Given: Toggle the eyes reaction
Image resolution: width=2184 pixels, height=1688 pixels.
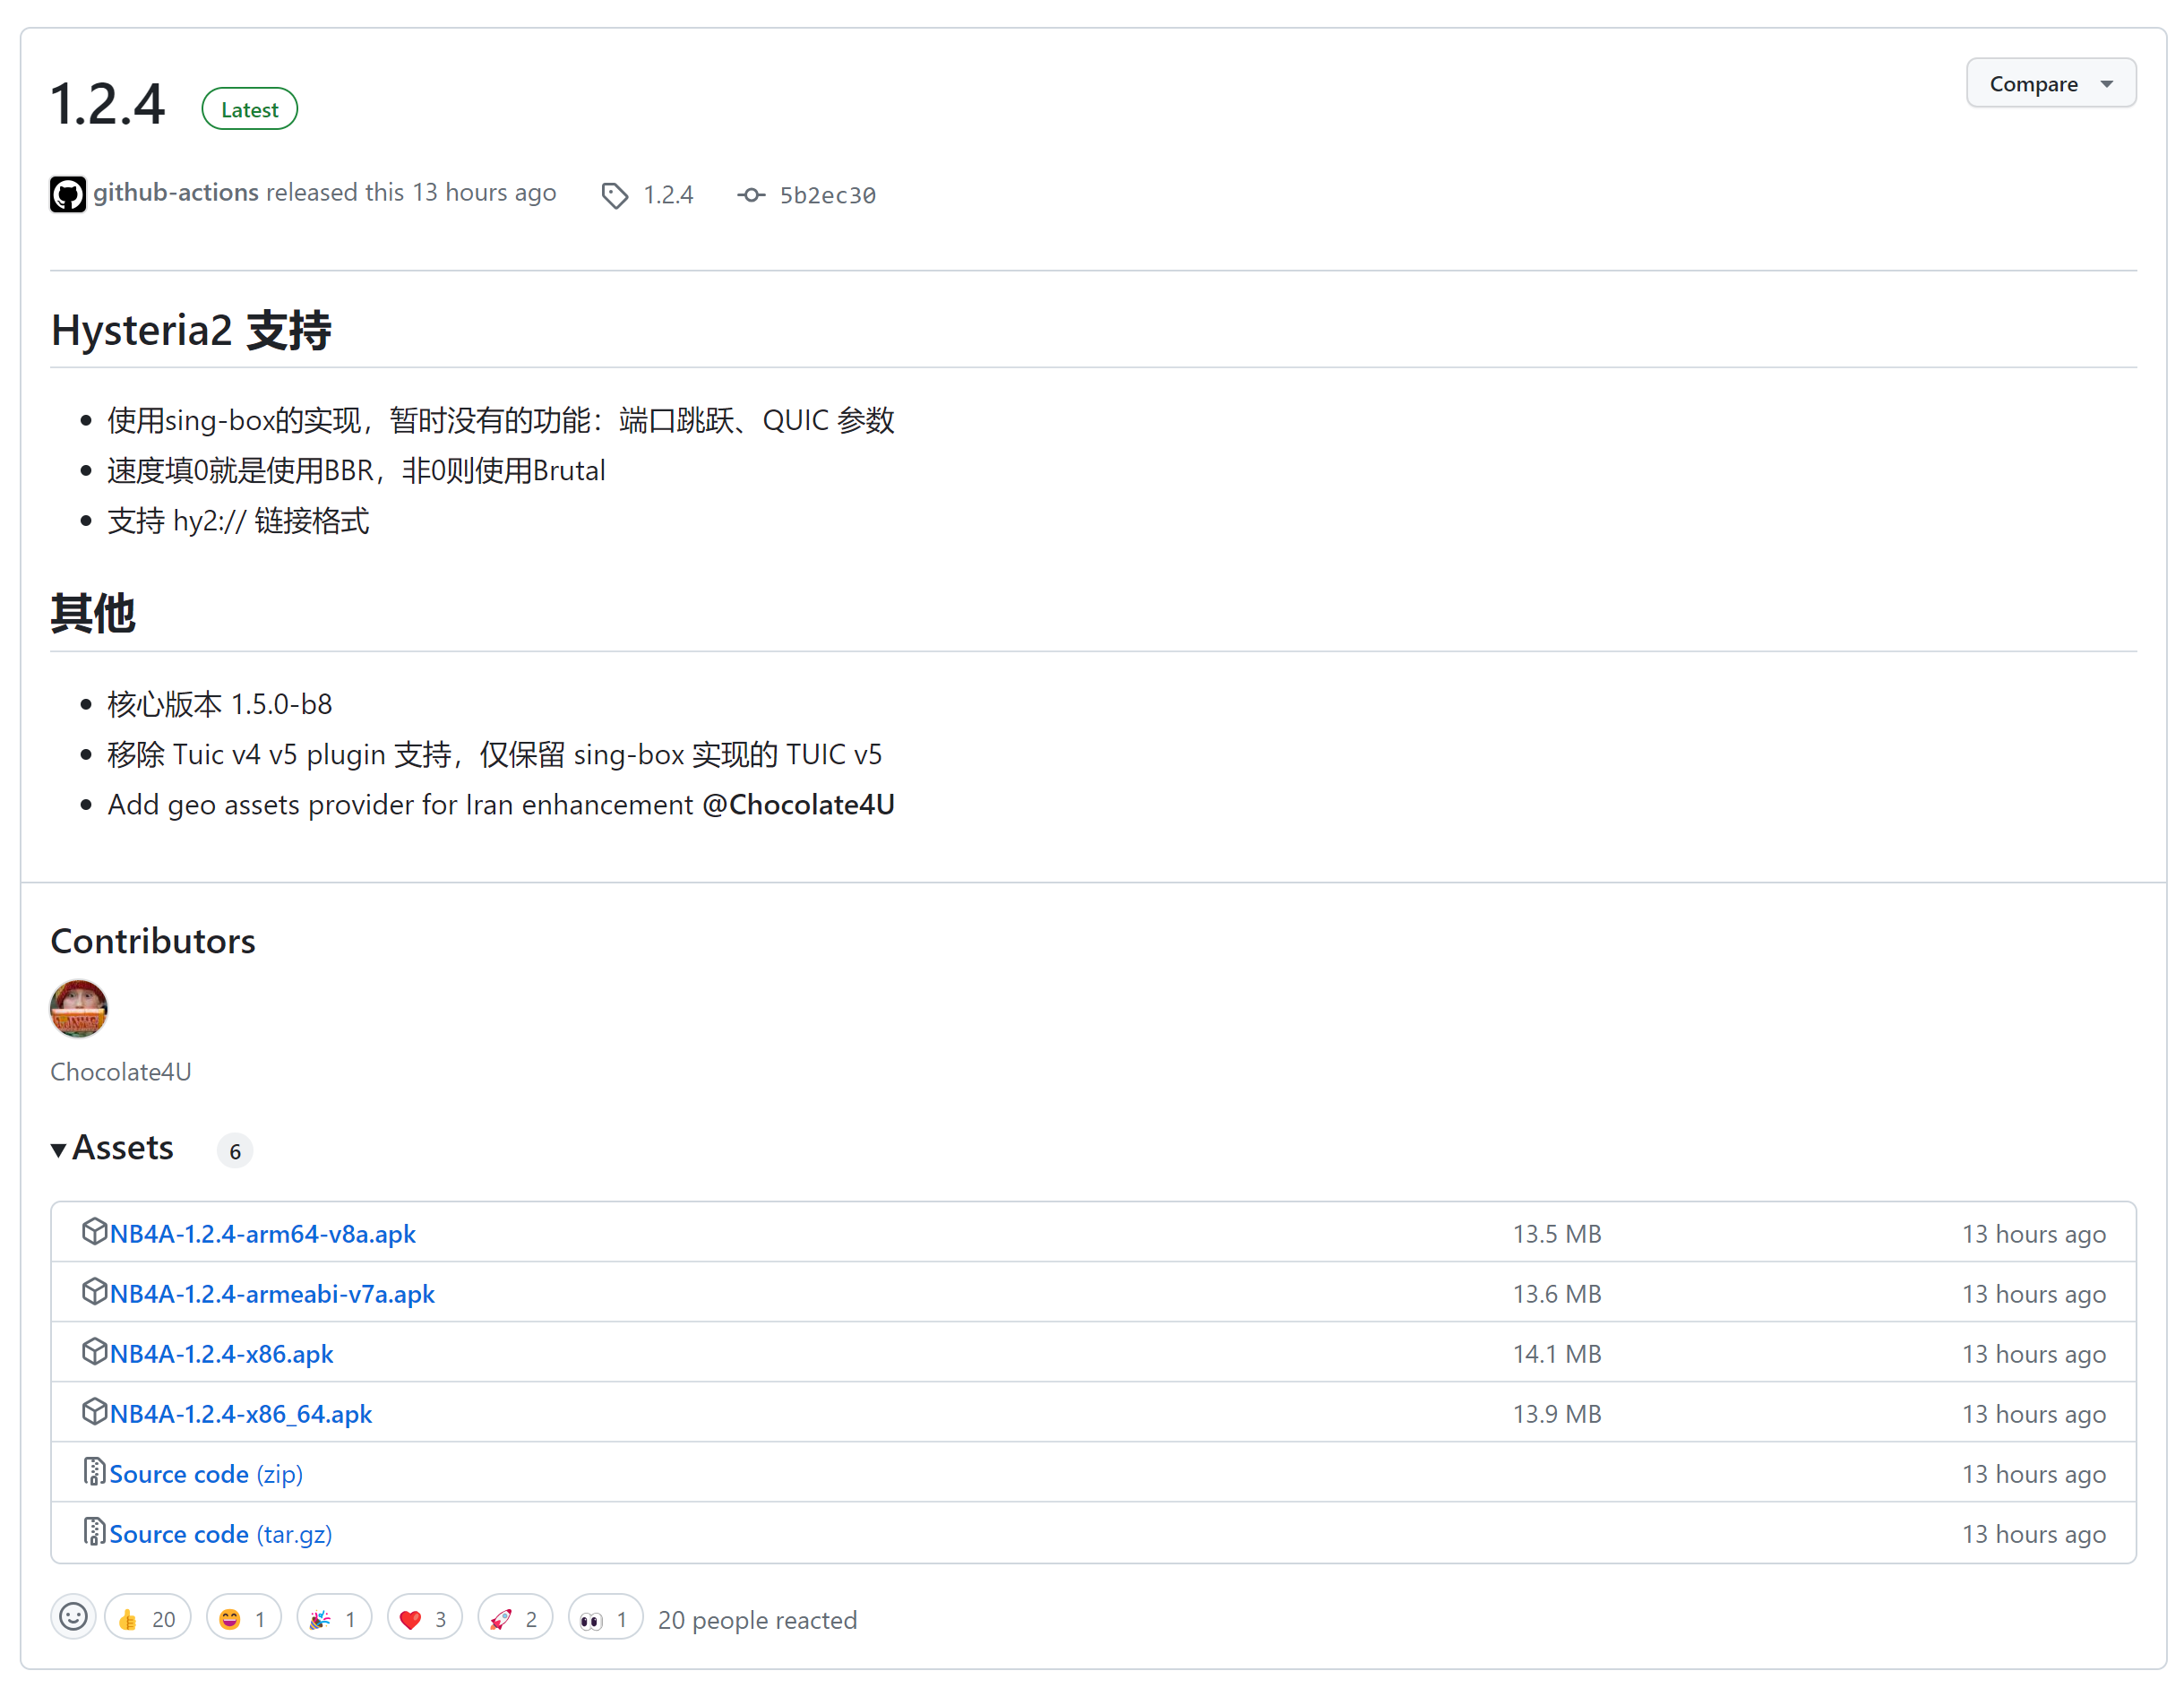Looking at the screenshot, I should coord(605,1618).
